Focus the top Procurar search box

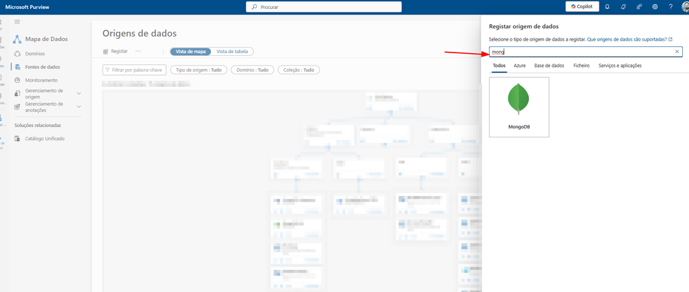(x=324, y=7)
